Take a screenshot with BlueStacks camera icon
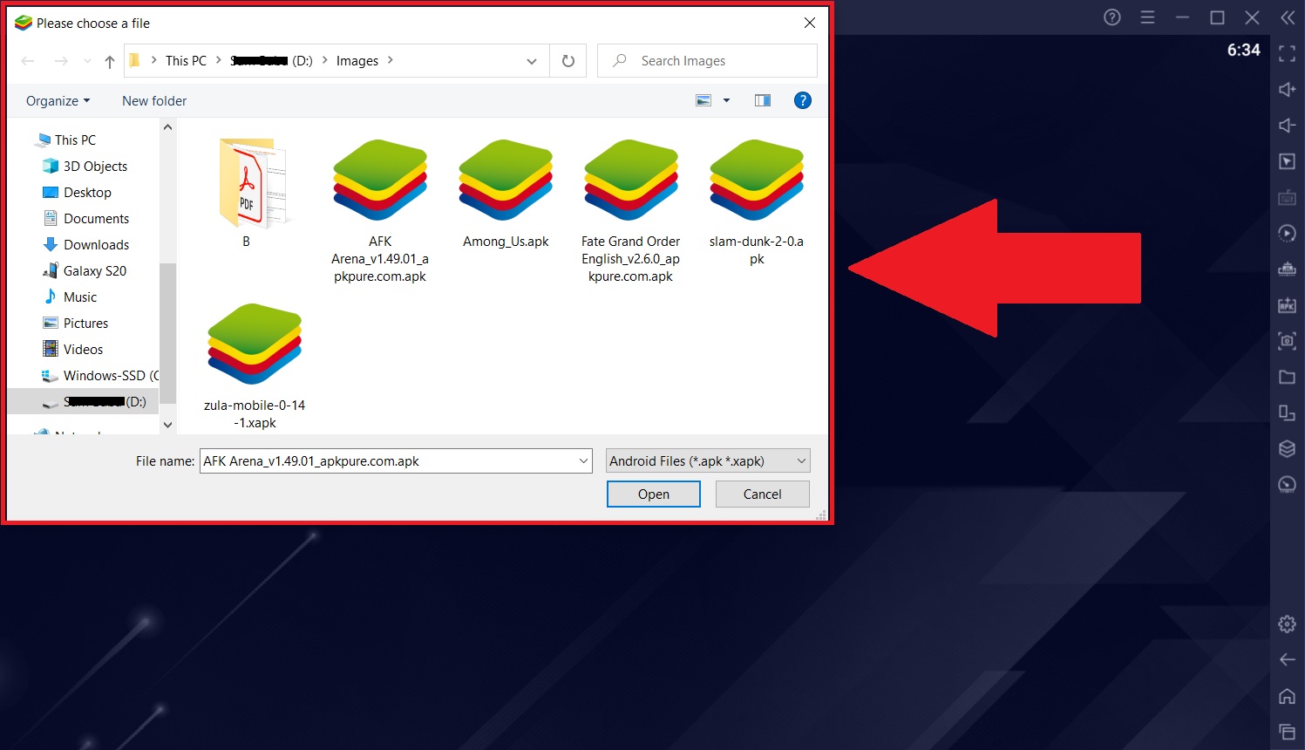The image size is (1305, 750). [x=1287, y=341]
